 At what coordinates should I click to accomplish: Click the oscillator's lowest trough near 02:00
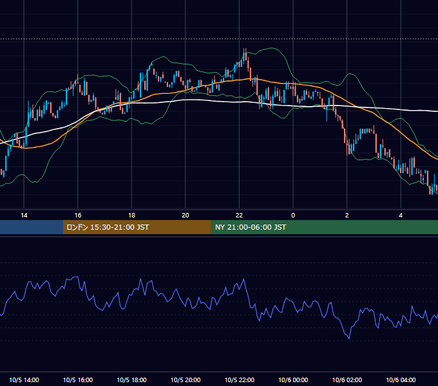(349, 338)
